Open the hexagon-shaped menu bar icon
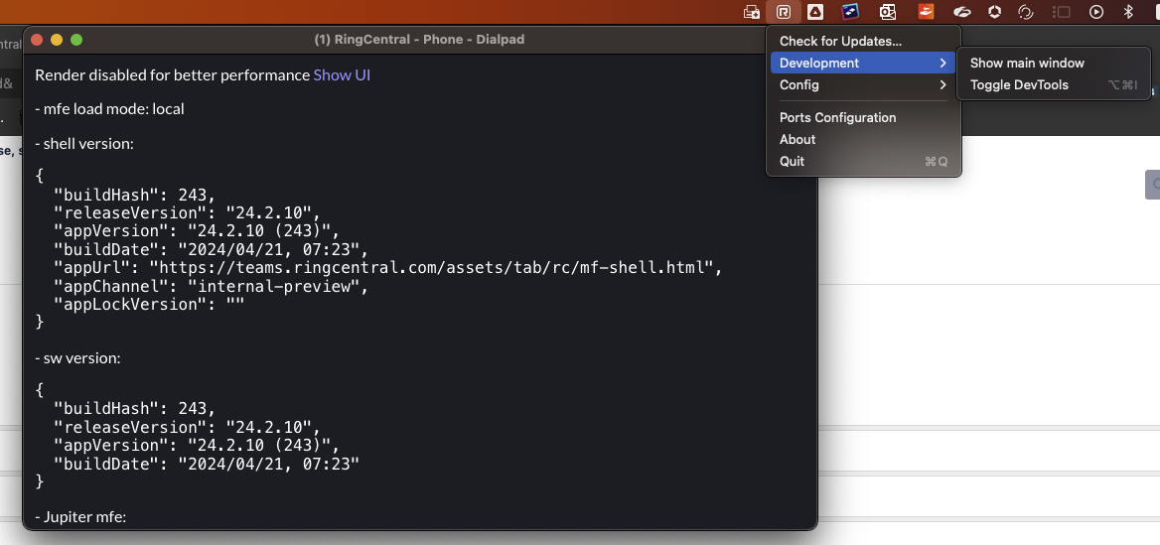Viewport: 1160px width, 545px height. coord(995,12)
